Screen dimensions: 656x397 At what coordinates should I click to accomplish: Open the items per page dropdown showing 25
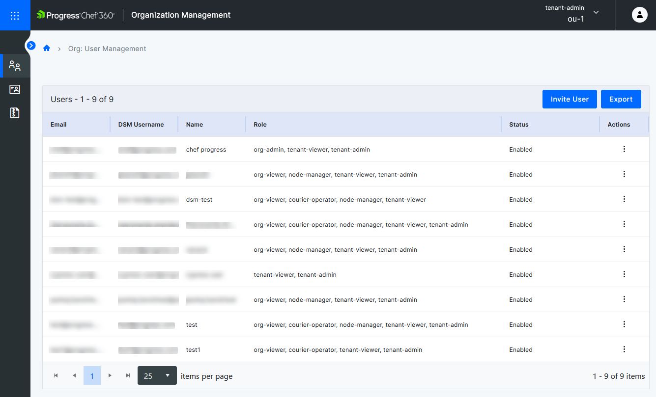pyautogui.click(x=157, y=375)
